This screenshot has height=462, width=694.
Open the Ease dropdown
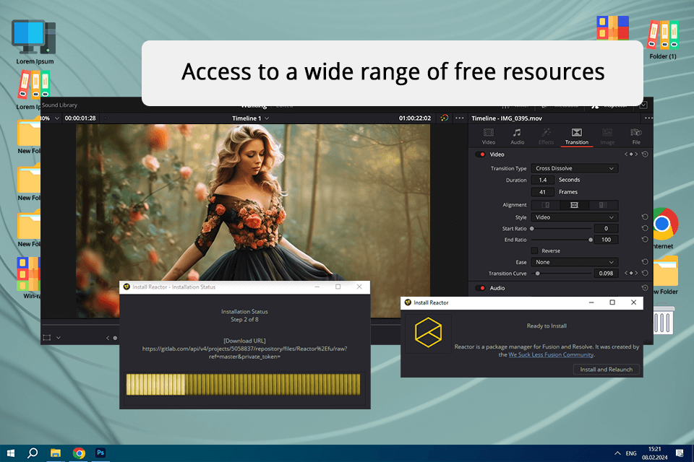click(574, 262)
